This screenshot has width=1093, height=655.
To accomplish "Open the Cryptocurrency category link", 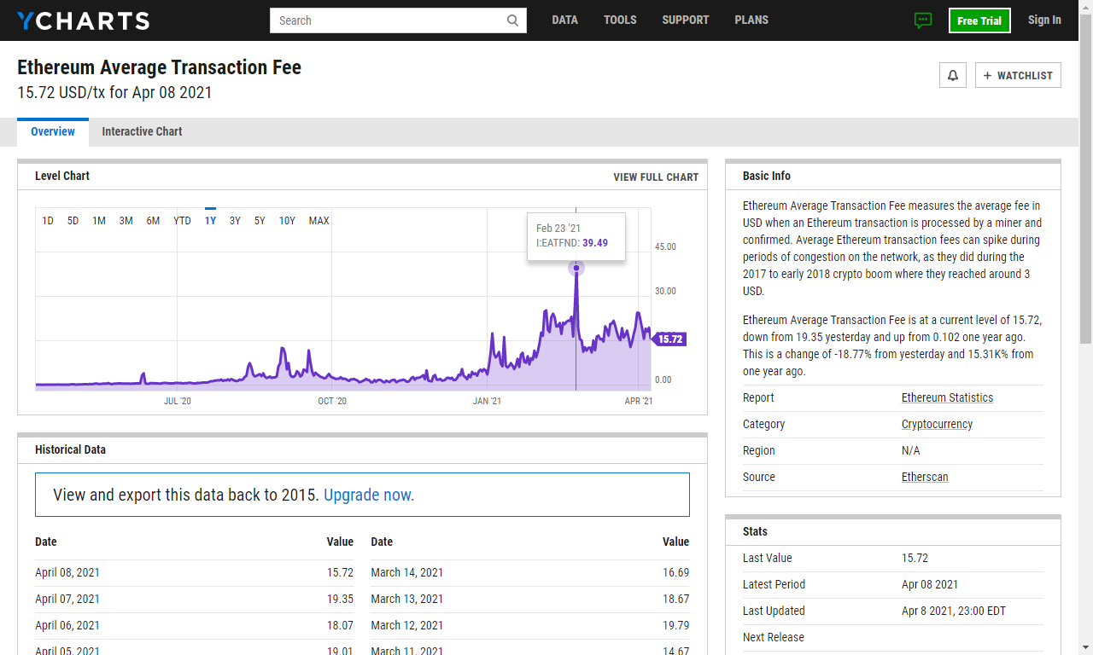I will 937,425.
